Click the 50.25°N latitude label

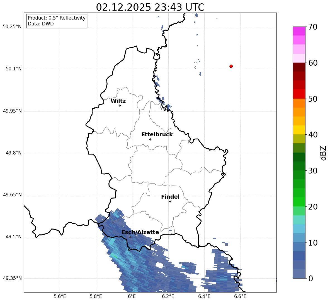pos(12,27)
